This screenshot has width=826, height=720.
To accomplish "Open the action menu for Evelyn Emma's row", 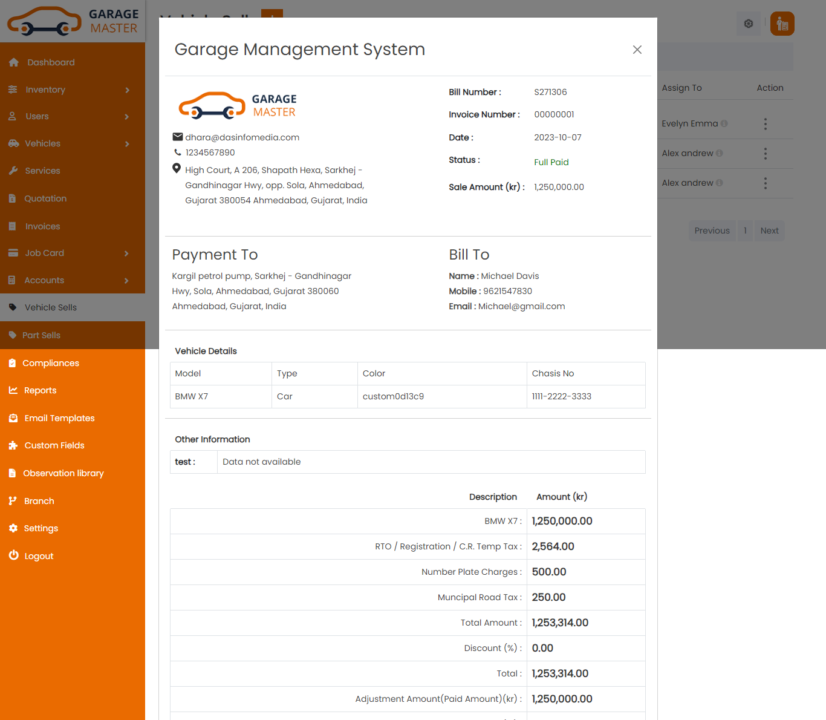I will coord(766,123).
